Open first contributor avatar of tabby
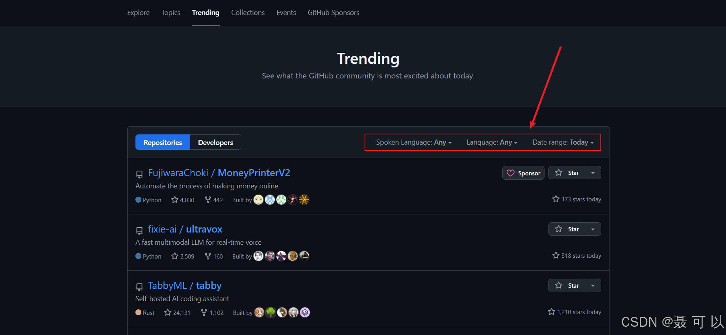 (259, 313)
